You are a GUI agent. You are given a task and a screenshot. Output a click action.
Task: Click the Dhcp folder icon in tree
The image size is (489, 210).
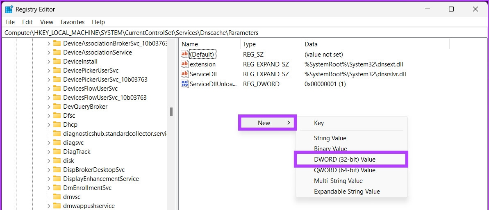coord(57,125)
